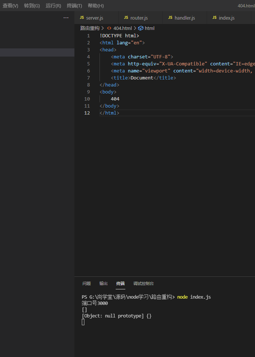
Task: Open the 查看(V) menu
Action: point(10,6)
